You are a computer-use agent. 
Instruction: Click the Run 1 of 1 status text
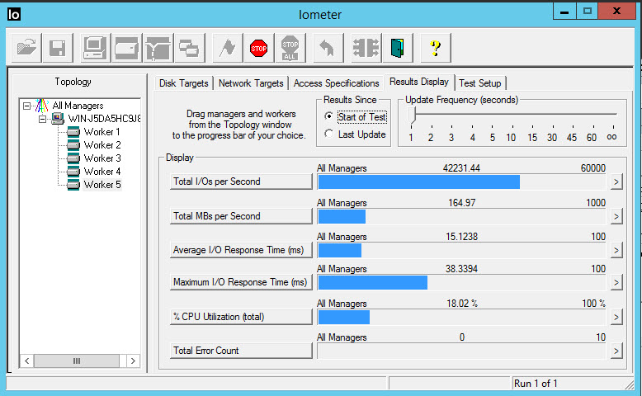click(x=536, y=384)
